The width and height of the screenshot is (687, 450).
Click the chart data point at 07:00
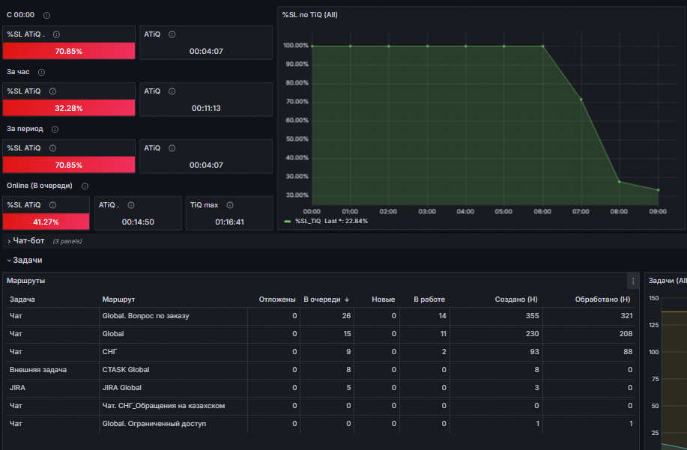tap(581, 100)
